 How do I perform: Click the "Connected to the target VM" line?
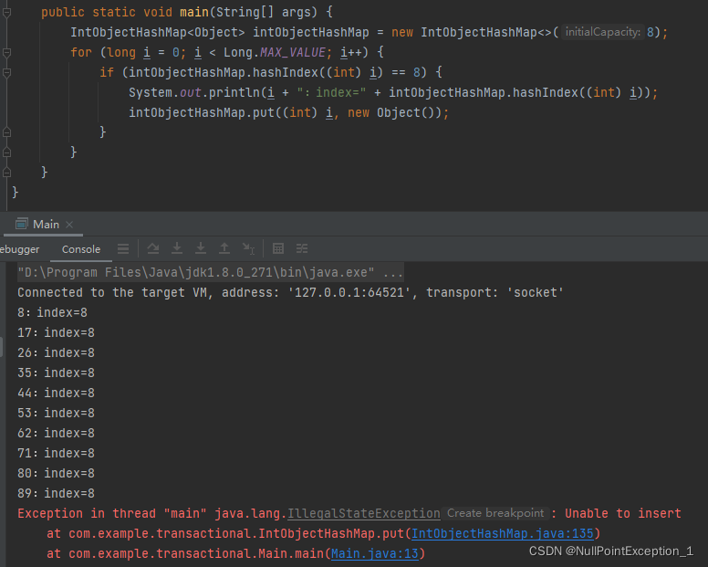290,293
